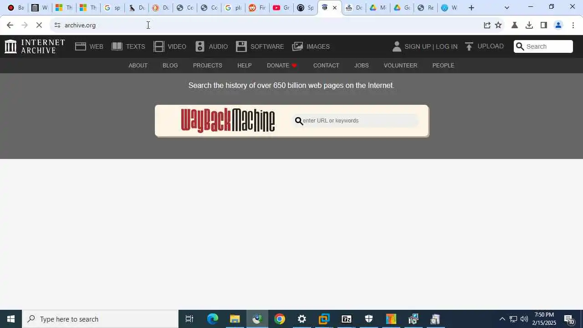Viewport: 583px width, 328px height.
Task: Open Task View on the taskbar
Action: tap(189, 319)
